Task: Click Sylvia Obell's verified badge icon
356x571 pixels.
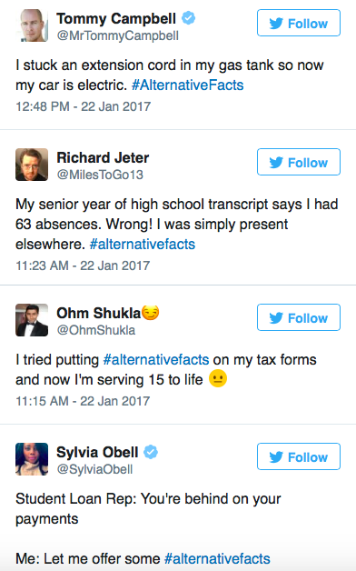Action: [151, 452]
